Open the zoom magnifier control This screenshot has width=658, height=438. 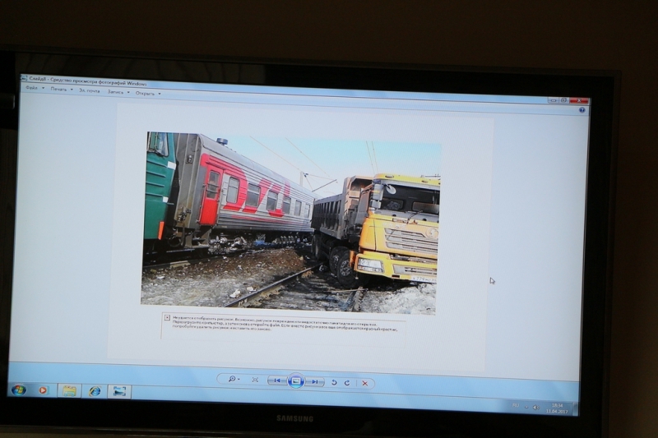point(234,380)
